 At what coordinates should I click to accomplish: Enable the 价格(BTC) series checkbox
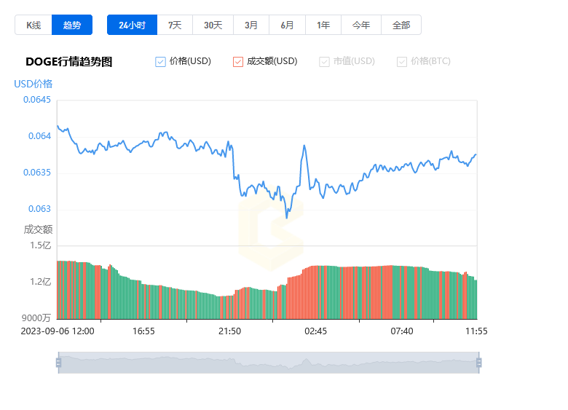[402, 62]
